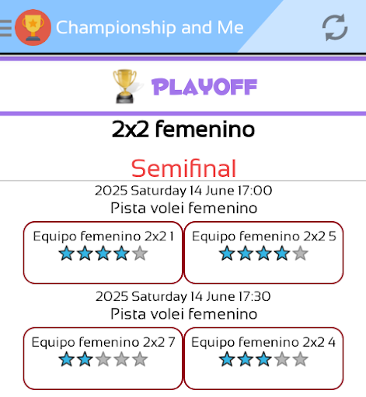Open Equipo femenino 2x2 4 team card
Image resolution: width=366 pixels, height=397 pixels.
263,358
